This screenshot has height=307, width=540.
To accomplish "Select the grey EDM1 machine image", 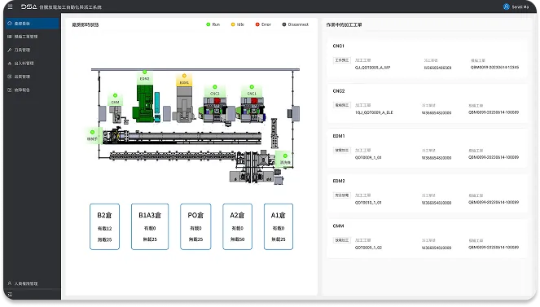I will click(x=184, y=104).
